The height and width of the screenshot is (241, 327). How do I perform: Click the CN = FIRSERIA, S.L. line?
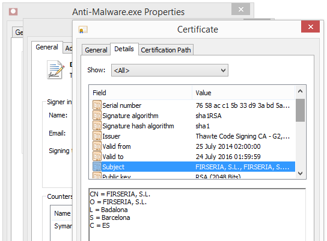point(120,194)
